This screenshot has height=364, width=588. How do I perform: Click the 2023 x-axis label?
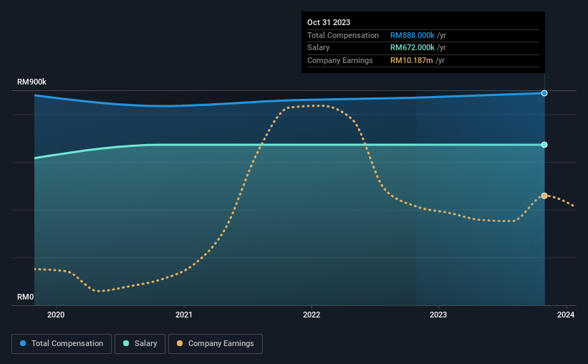(x=438, y=315)
